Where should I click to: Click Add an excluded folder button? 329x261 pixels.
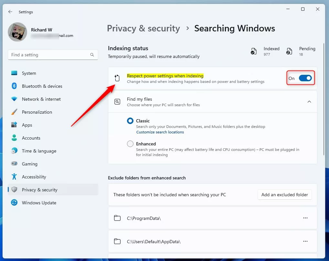tap(284, 195)
